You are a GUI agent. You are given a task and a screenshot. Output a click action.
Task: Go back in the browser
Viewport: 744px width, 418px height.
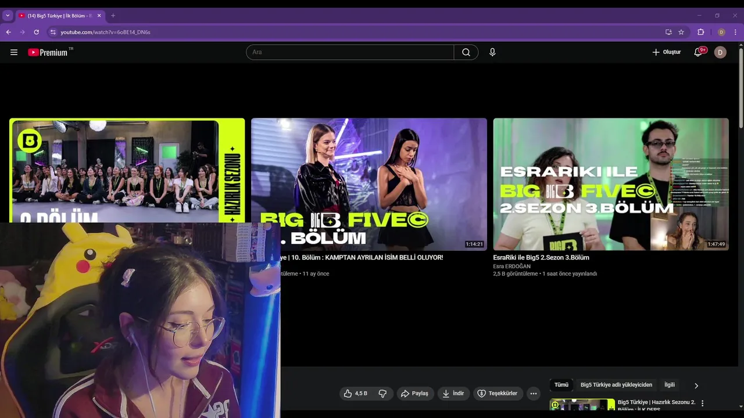[8, 32]
